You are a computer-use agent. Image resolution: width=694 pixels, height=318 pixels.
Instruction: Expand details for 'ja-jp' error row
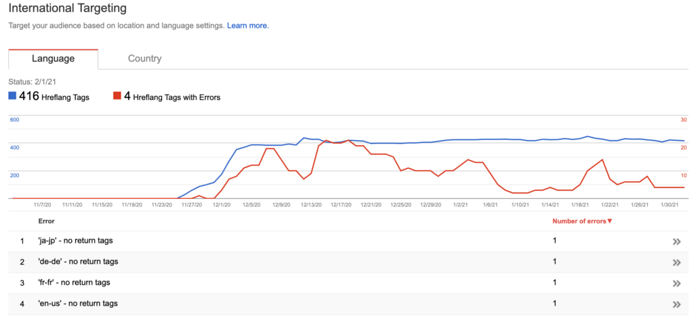click(676, 241)
